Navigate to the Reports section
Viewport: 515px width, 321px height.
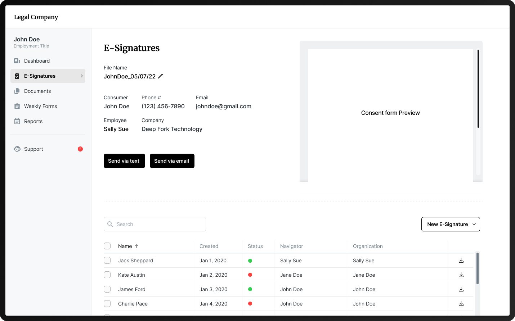click(48, 121)
